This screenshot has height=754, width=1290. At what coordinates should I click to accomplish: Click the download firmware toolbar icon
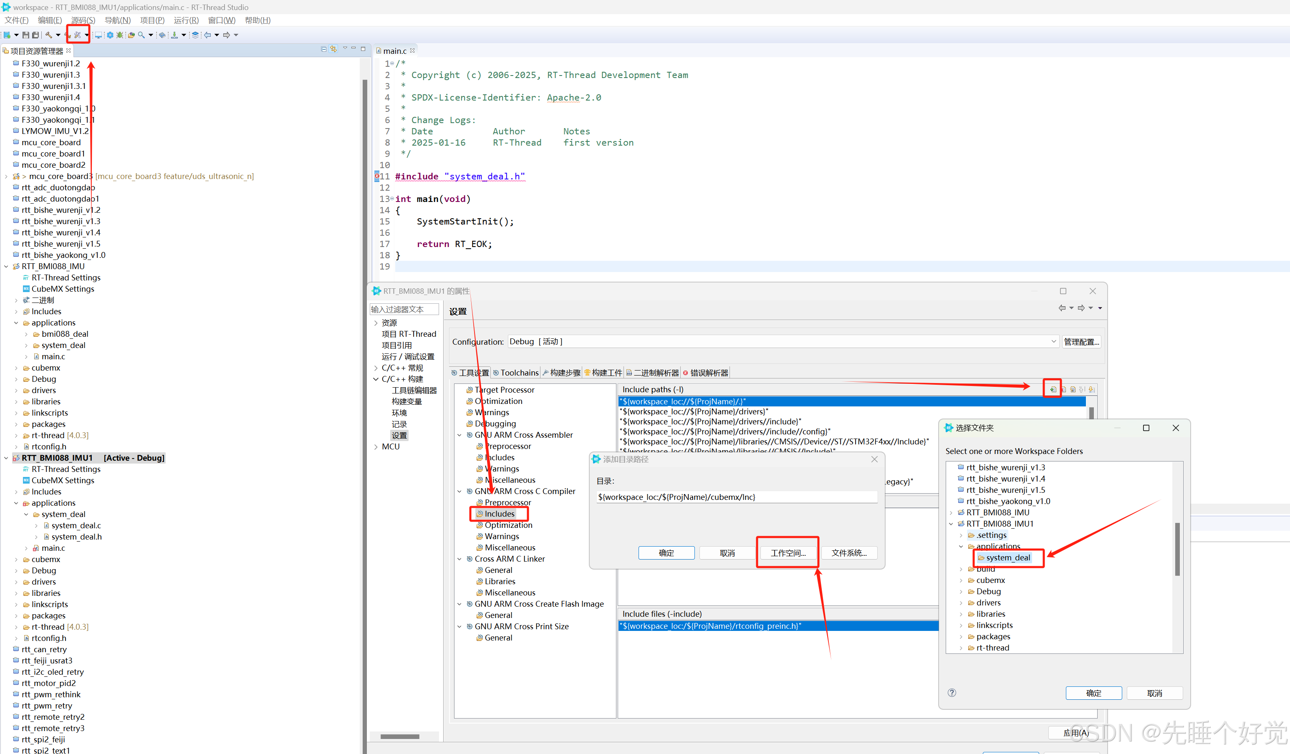(x=174, y=35)
